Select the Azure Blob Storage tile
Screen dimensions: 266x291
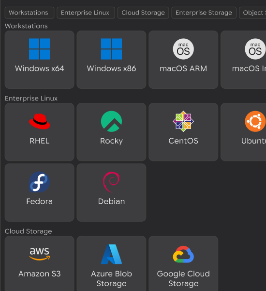[111, 263]
